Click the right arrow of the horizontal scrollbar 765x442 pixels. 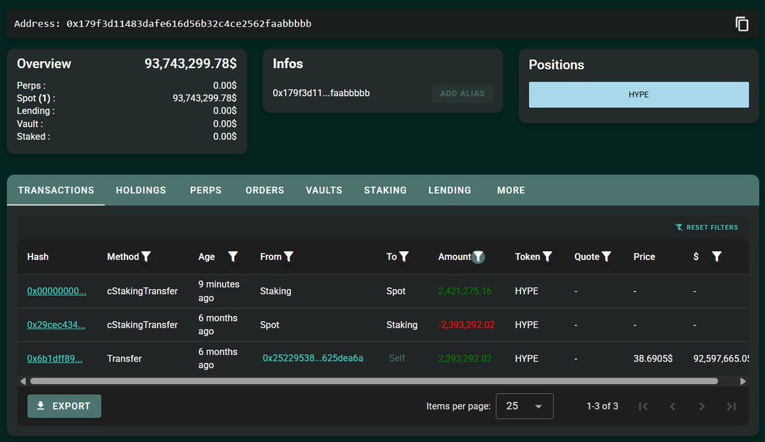[x=743, y=381]
